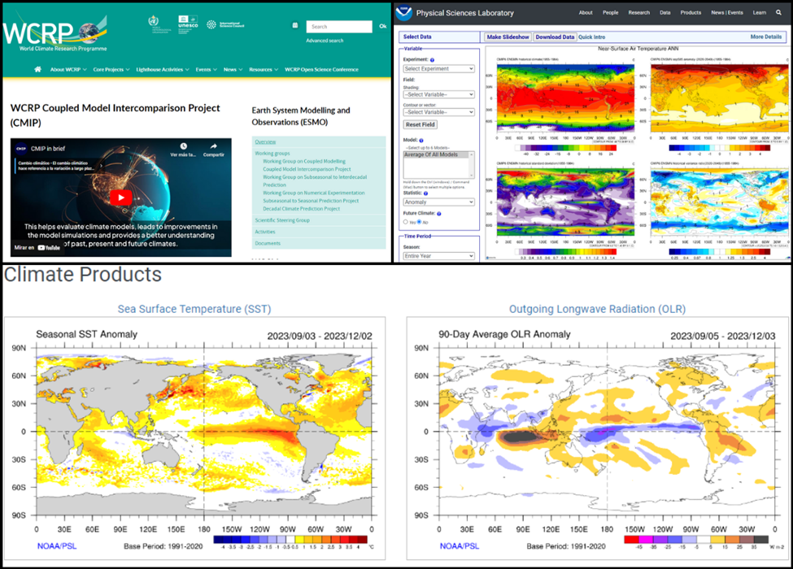Select the Future Climate 'Yes' radio button

click(x=407, y=221)
